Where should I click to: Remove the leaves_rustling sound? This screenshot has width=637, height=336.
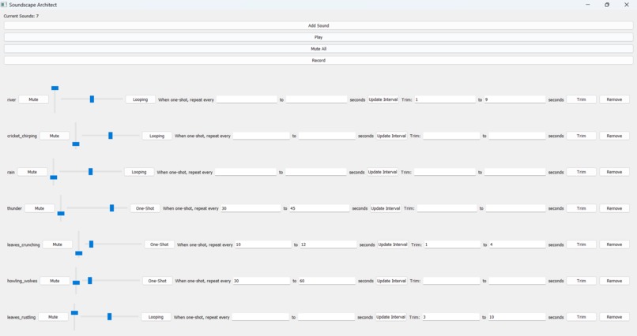pos(614,317)
